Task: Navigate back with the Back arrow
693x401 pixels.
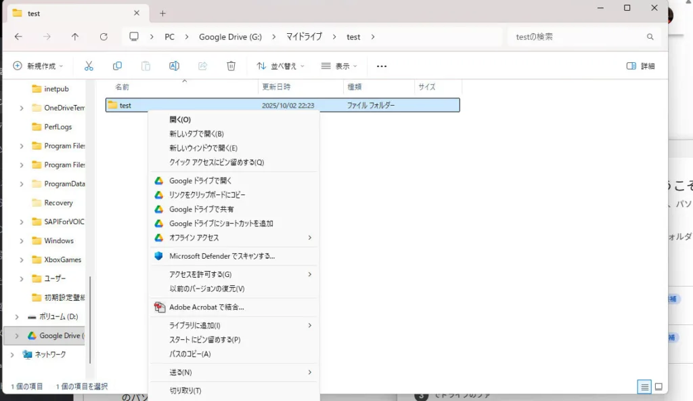Action: [18, 37]
